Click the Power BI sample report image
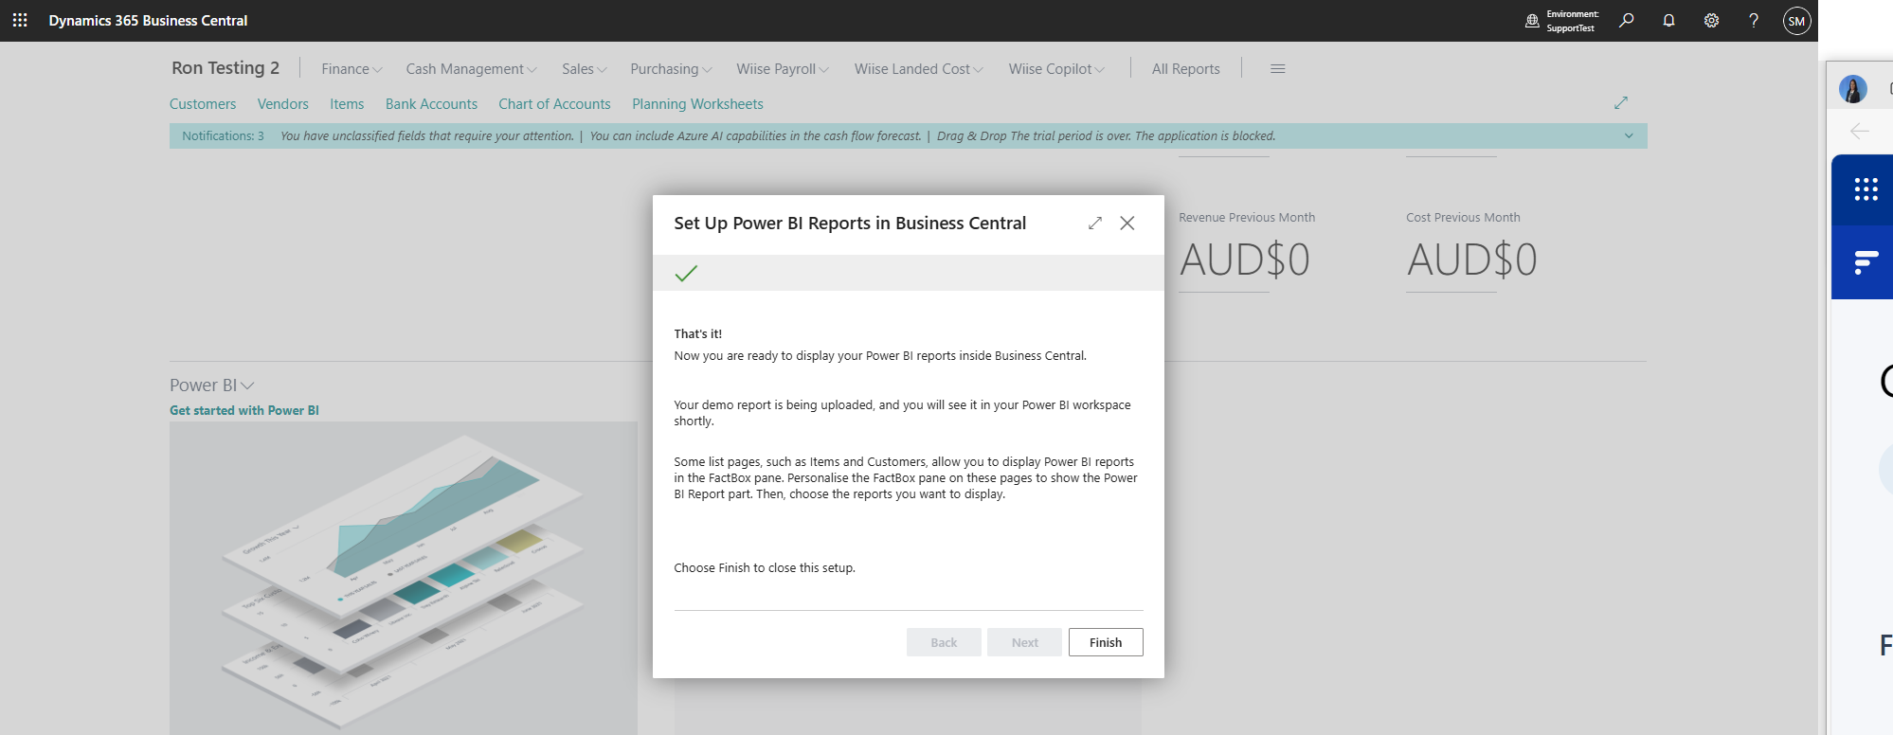Image resolution: width=1893 pixels, height=735 pixels. (404, 578)
